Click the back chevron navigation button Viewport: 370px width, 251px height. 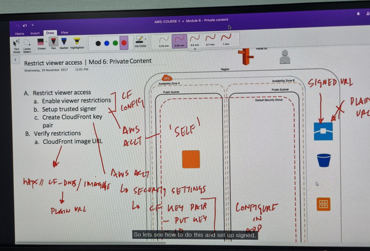(x=15, y=60)
